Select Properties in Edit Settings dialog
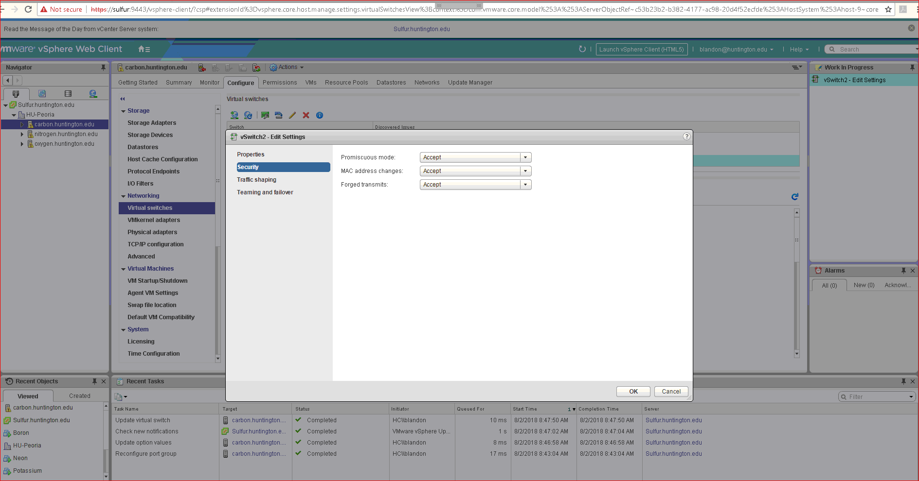The image size is (919, 481). pos(251,155)
